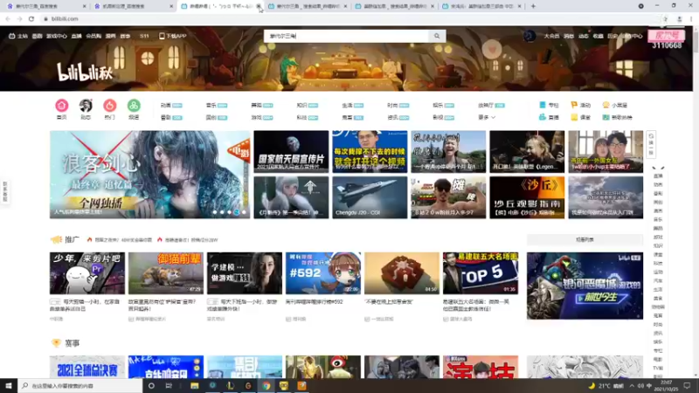Select the fourth carousel dot indicator

[x=237, y=212]
